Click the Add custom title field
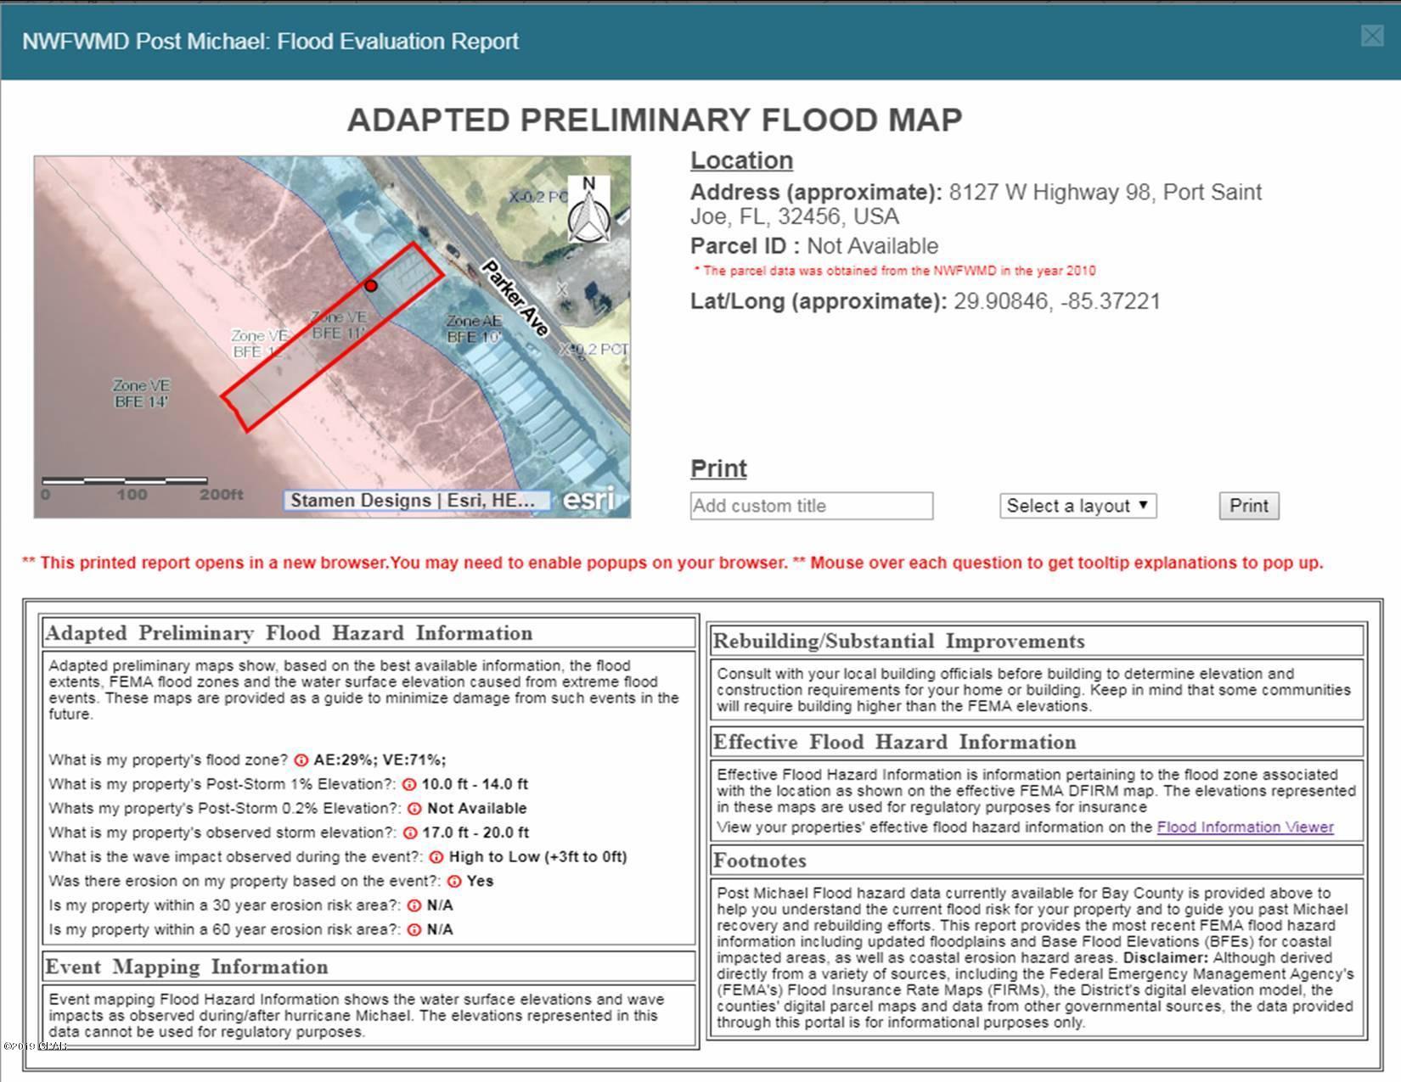The height and width of the screenshot is (1082, 1401). (x=811, y=506)
